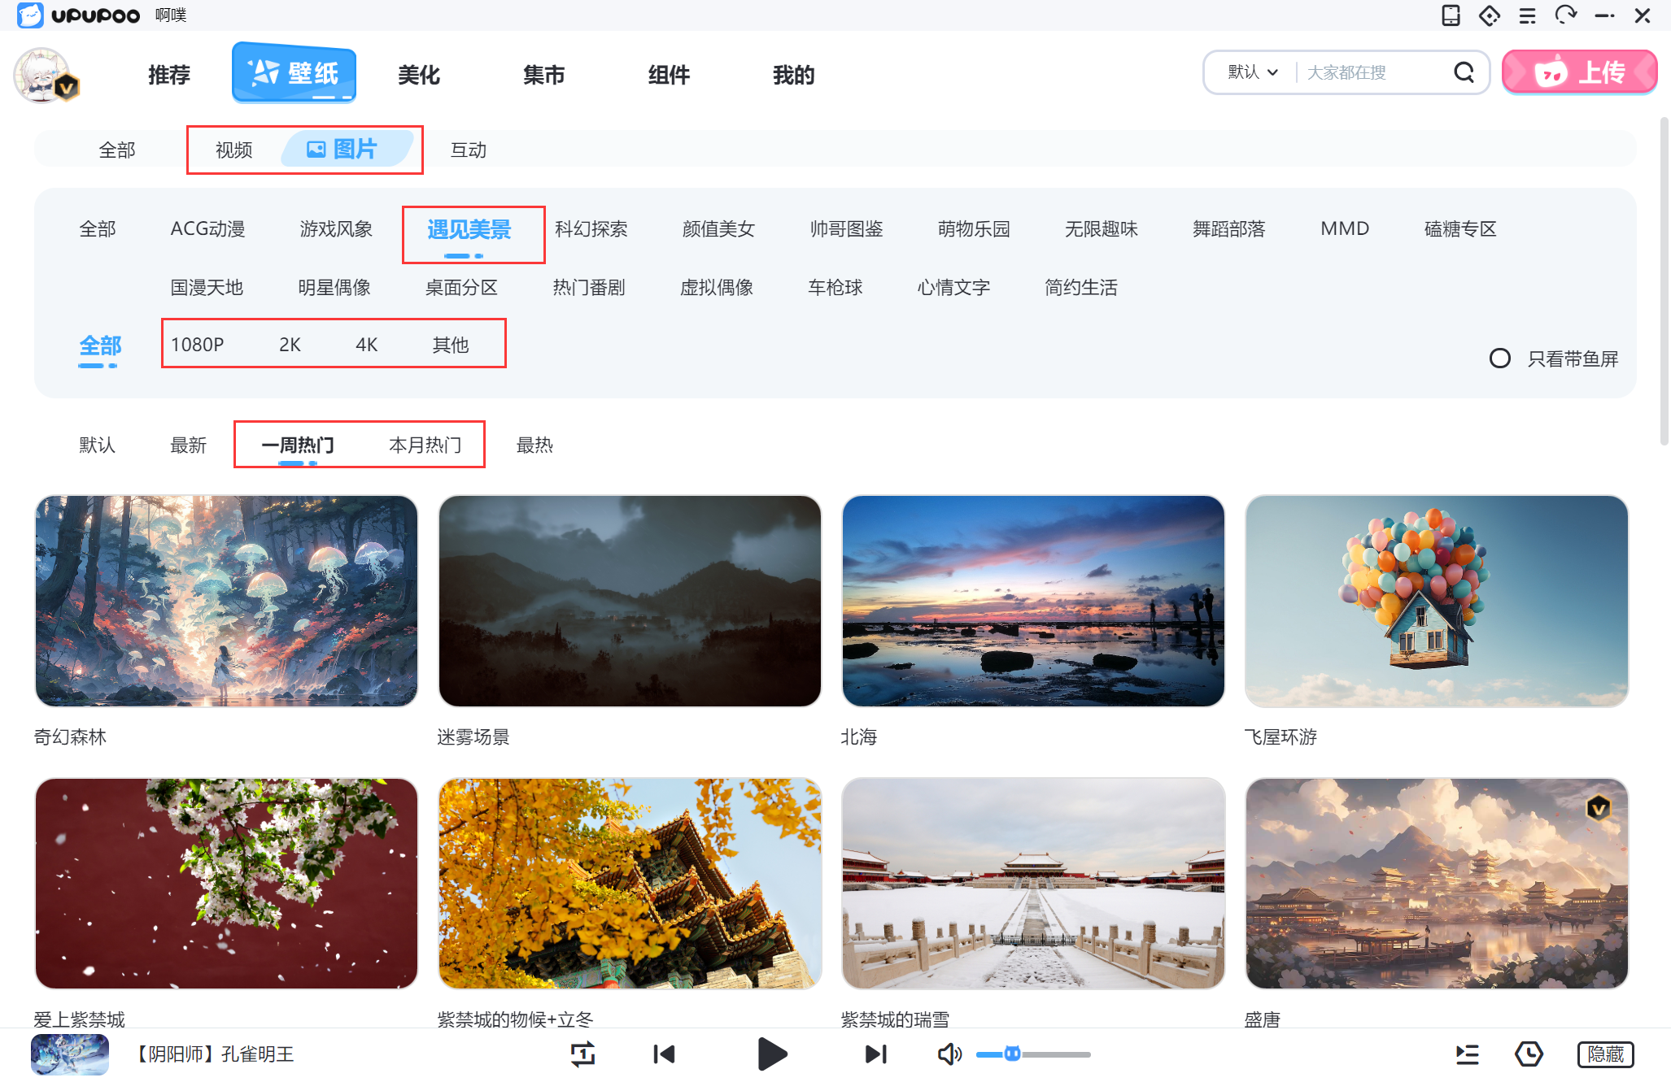The height and width of the screenshot is (1082, 1671).
Task: Select the 1080P resolution filter
Action: point(197,345)
